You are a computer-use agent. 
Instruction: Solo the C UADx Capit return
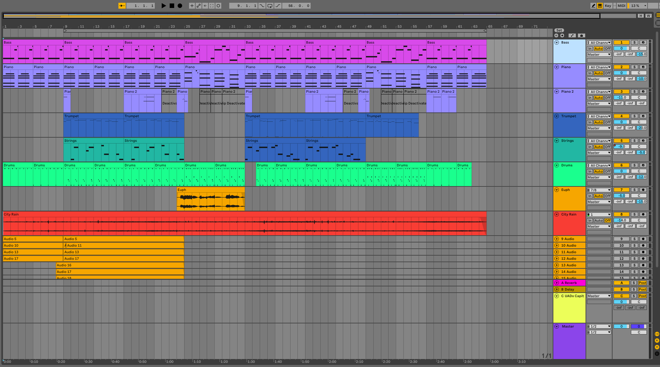coord(634,296)
